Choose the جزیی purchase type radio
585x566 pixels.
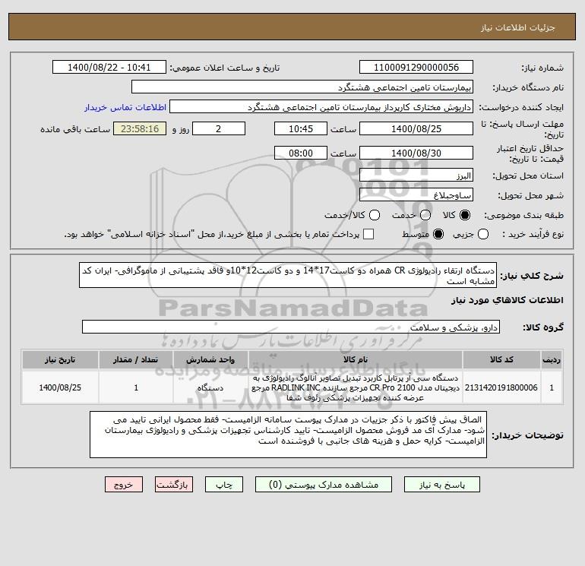pyautogui.click(x=483, y=234)
